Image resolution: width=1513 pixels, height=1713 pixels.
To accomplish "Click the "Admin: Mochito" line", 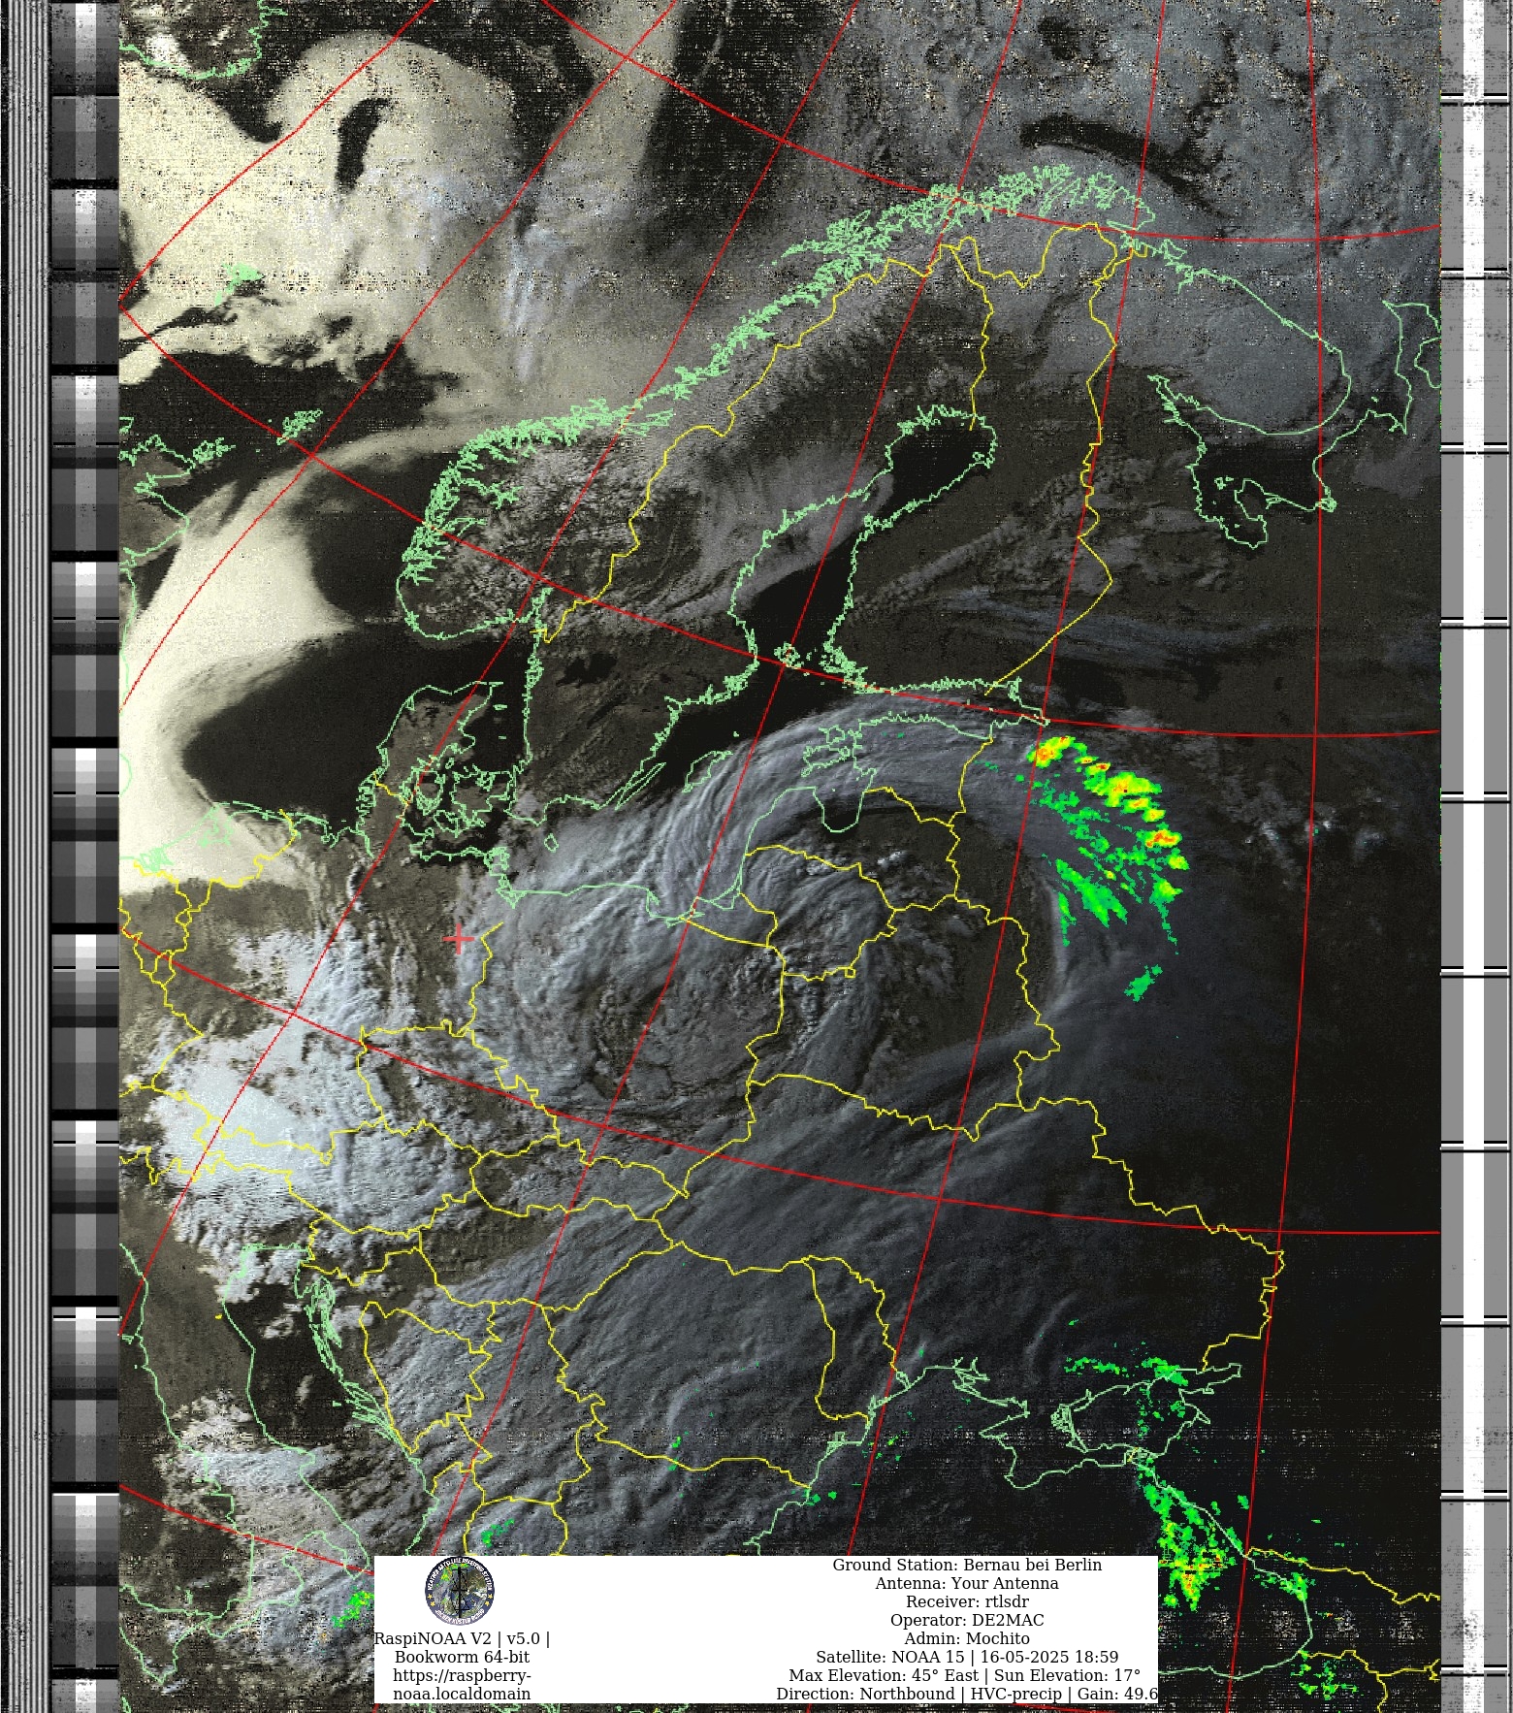I will pos(967,1638).
